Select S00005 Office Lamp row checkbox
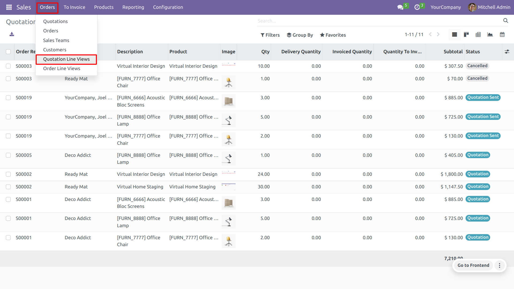 click(x=8, y=155)
